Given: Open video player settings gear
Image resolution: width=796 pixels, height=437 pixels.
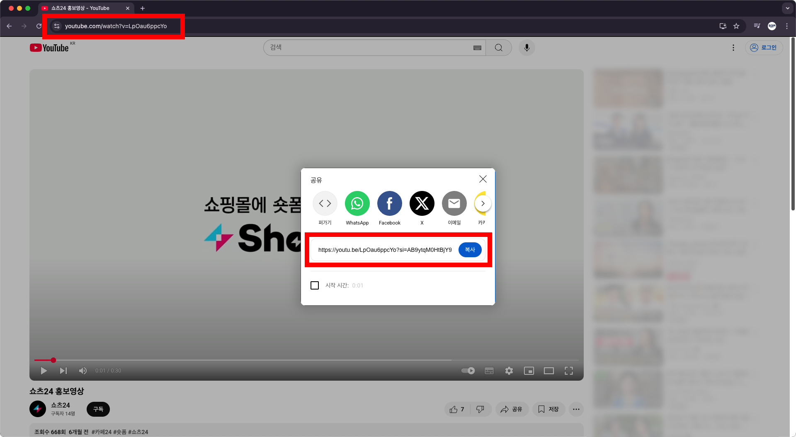Looking at the screenshot, I should point(509,371).
